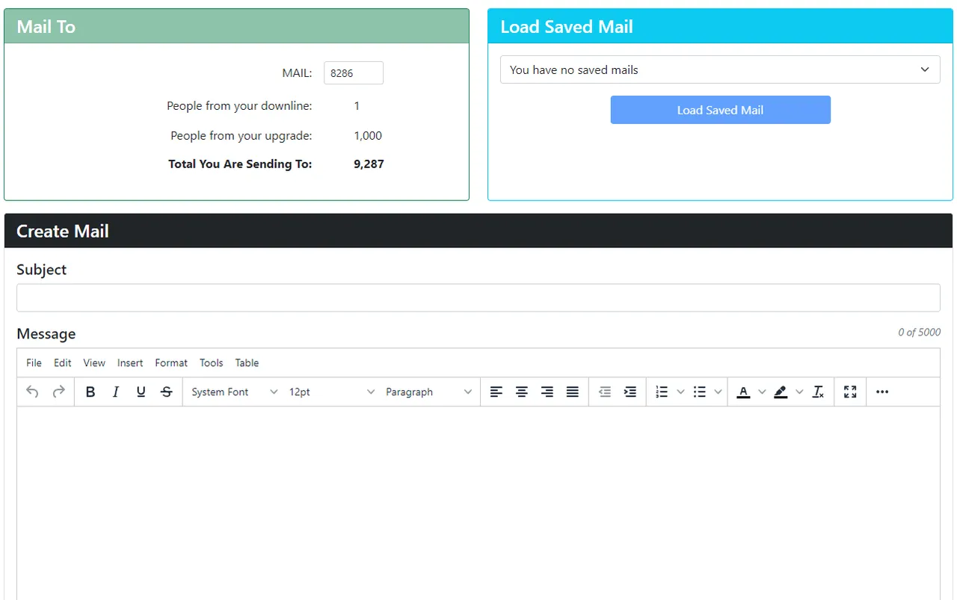The width and height of the screenshot is (957, 600).
Task: Open the View menu
Action: (x=94, y=362)
